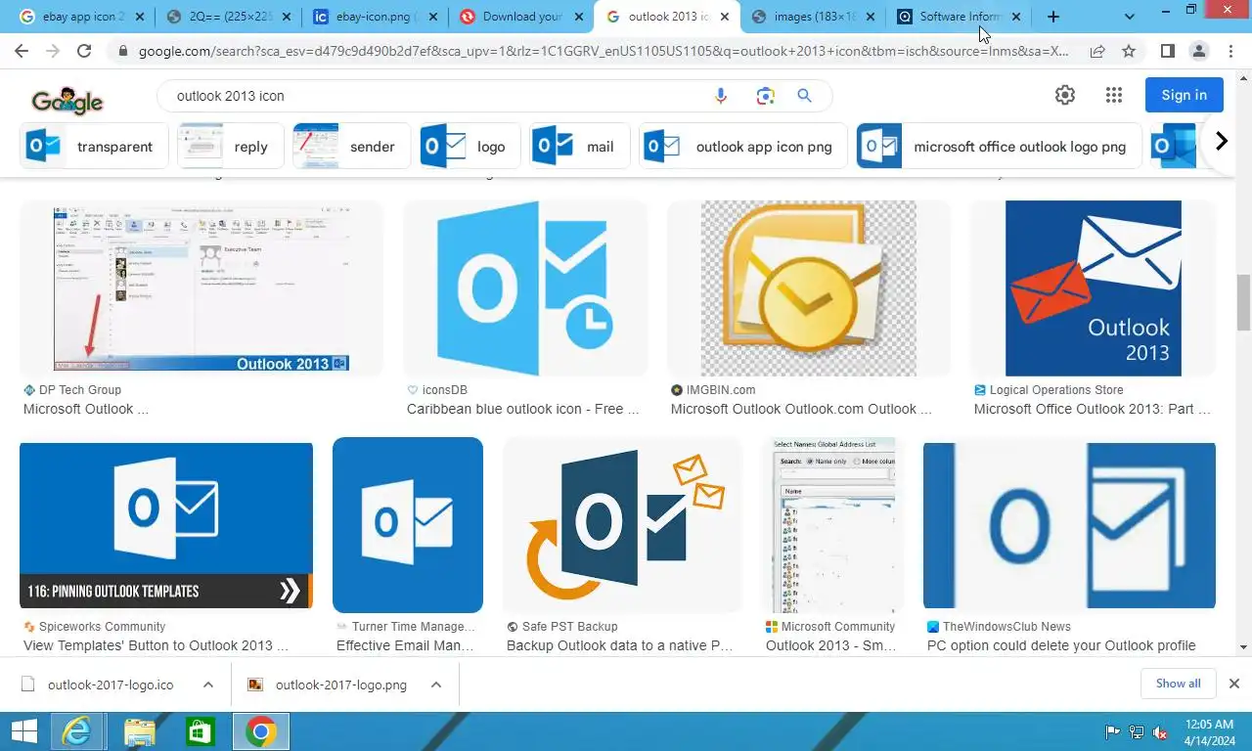The height and width of the screenshot is (751, 1252).
Task: Open DP Tech Group Outlook 2013 screenshot
Action: pos(201,288)
